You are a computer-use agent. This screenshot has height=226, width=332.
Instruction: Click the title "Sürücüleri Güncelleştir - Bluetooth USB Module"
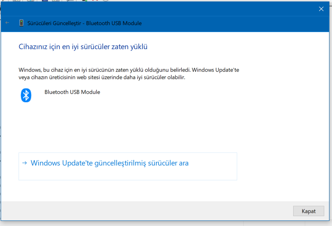[x=85, y=23]
